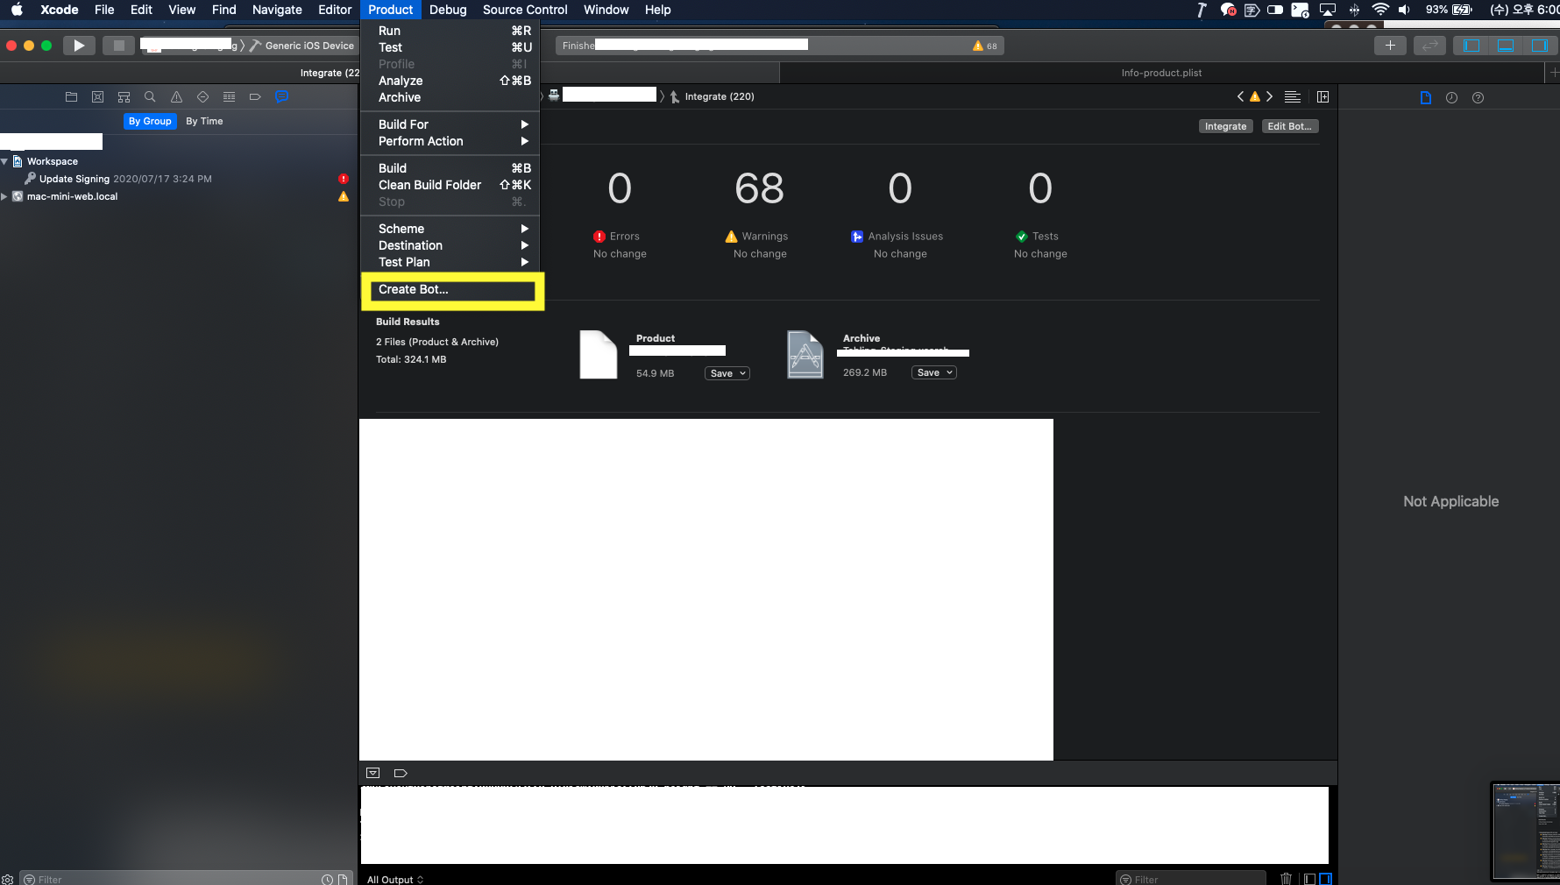Click the add new tab plus button
This screenshot has width=1560, height=885.
point(1554,73)
